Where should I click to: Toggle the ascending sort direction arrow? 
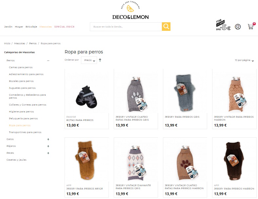tap(100, 60)
